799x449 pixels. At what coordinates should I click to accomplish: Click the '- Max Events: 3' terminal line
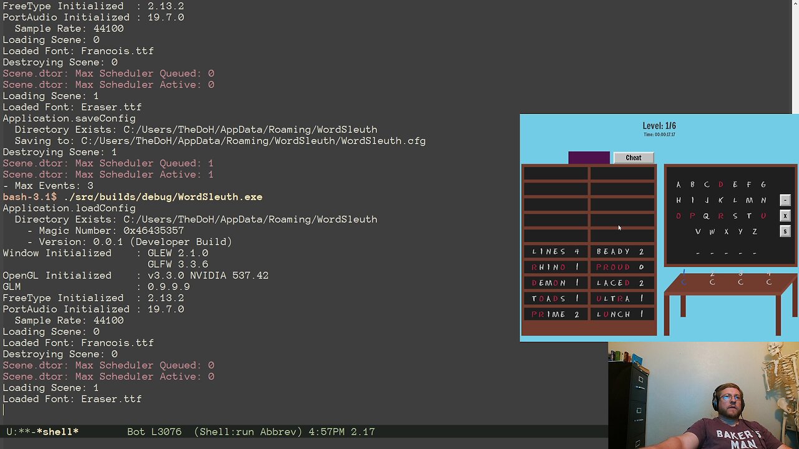click(x=48, y=186)
